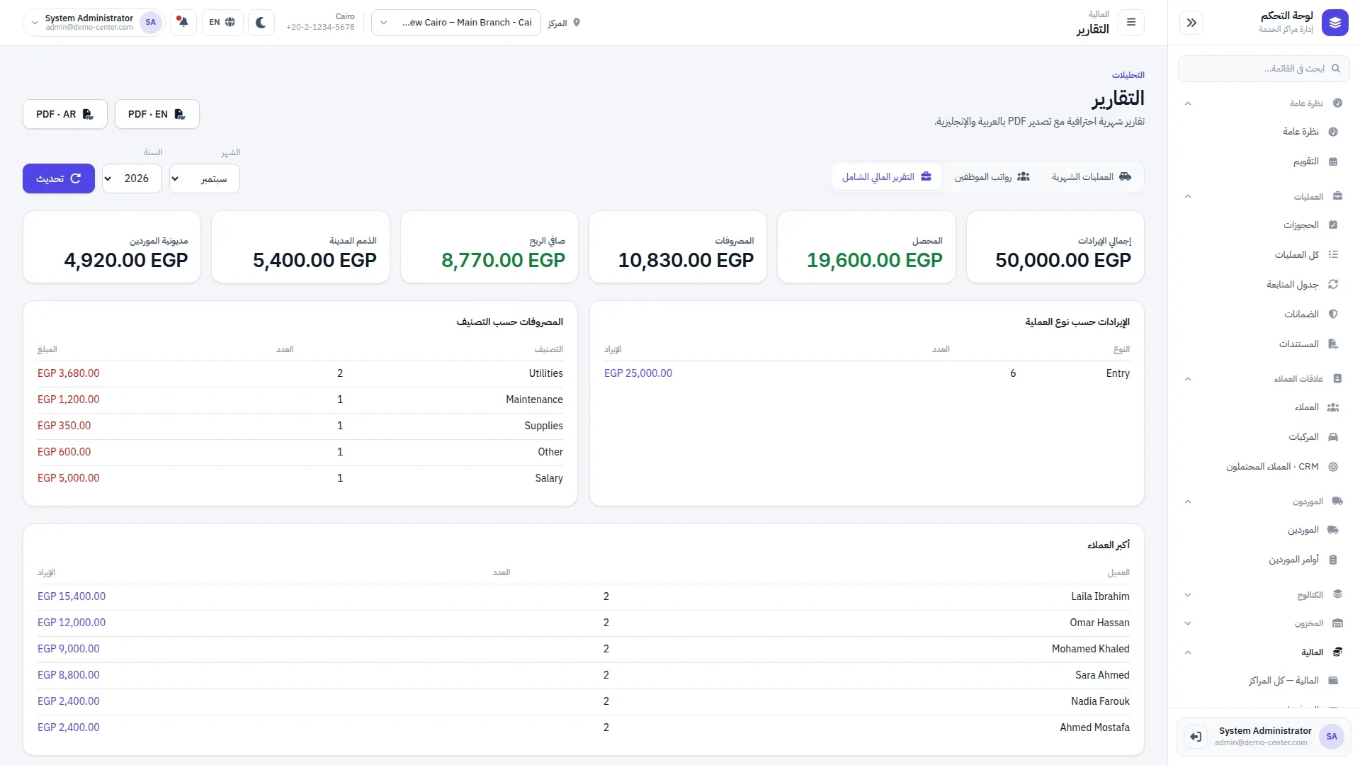Click the أوامر الموردين clipboard icon
This screenshot has width=1360, height=765.
[x=1333, y=560]
